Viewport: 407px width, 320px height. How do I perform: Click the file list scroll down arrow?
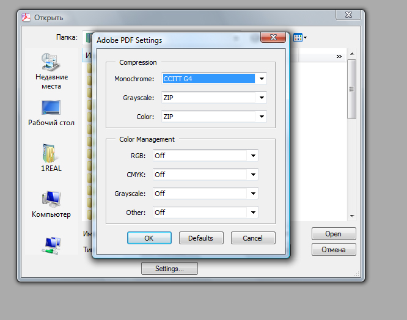(x=352, y=216)
